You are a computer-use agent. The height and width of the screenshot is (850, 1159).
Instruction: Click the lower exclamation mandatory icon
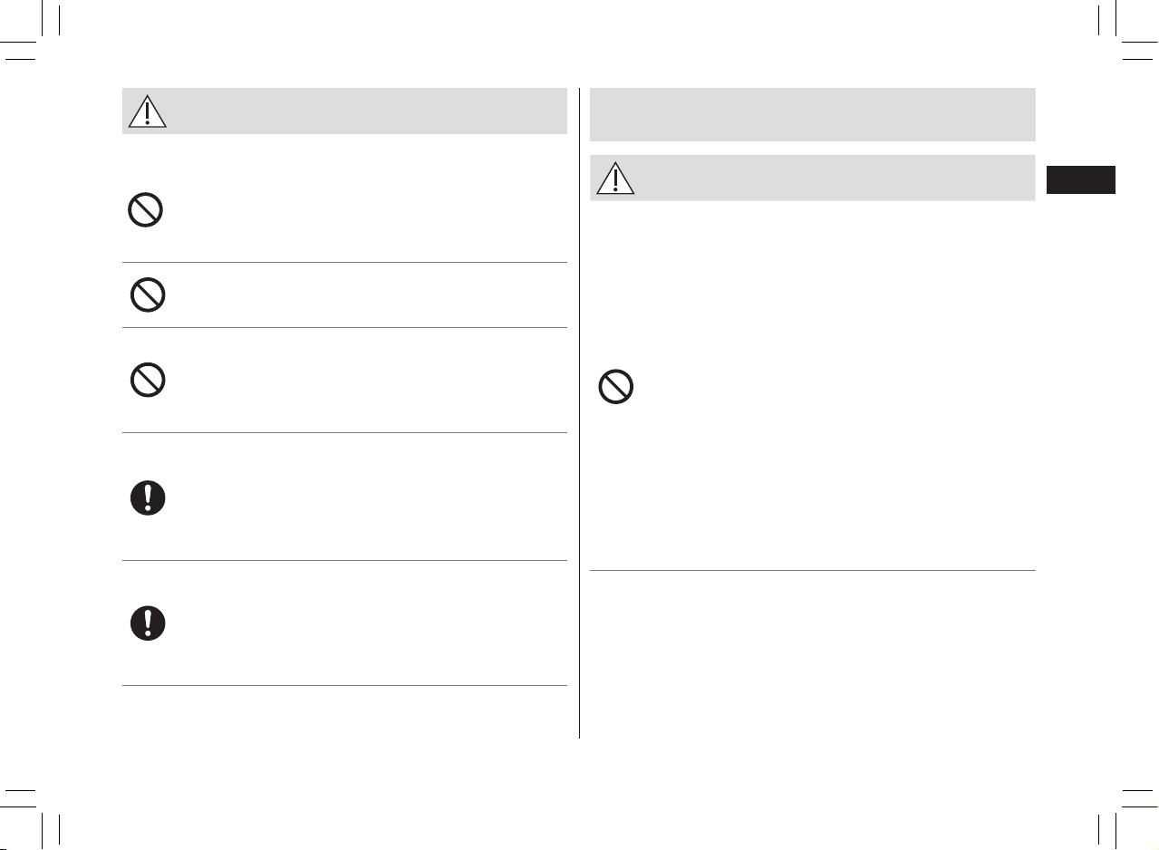pyautogui.click(x=147, y=623)
